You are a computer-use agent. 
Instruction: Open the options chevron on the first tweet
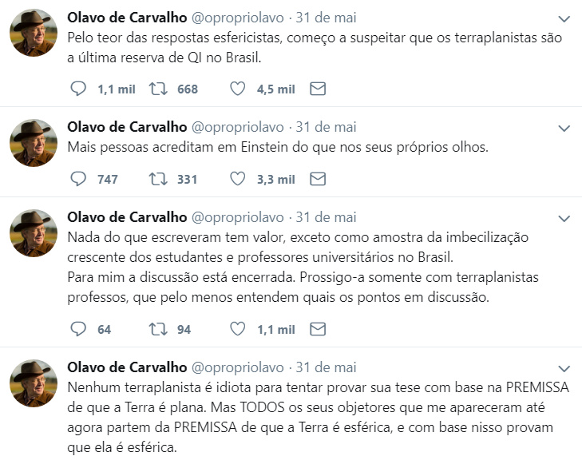click(564, 18)
